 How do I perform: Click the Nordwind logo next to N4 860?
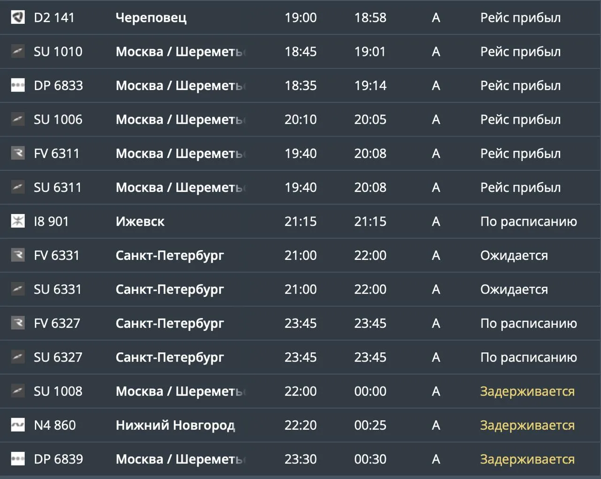18,425
